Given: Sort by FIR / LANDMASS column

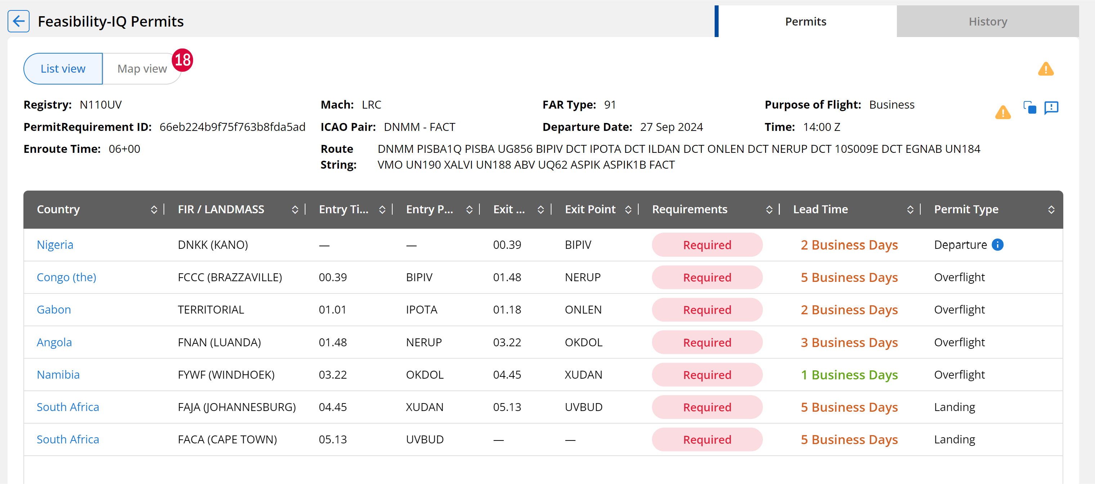Looking at the screenshot, I should pyautogui.click(x=295, y=210).
